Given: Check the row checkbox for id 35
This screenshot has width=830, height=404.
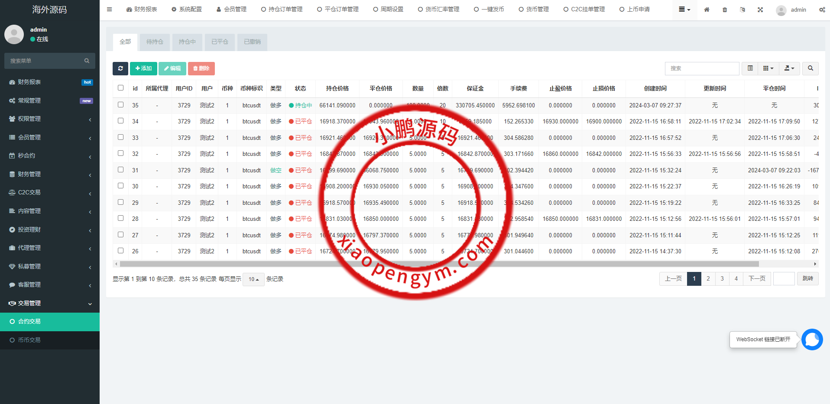Looking at the screenshot, I should (x=121, y=105).
